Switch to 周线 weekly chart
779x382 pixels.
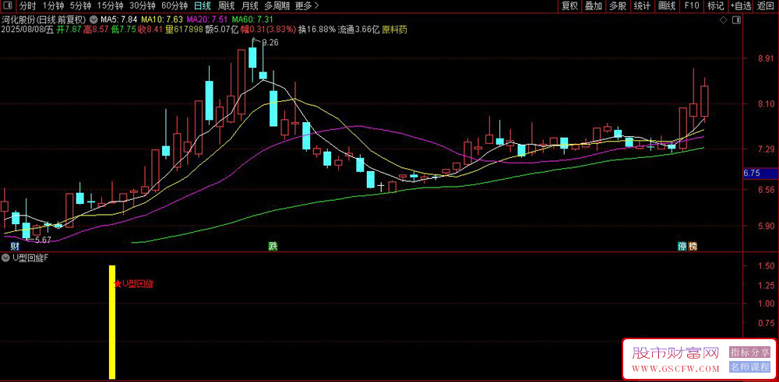pyautogui.click(x=226, y=6)
